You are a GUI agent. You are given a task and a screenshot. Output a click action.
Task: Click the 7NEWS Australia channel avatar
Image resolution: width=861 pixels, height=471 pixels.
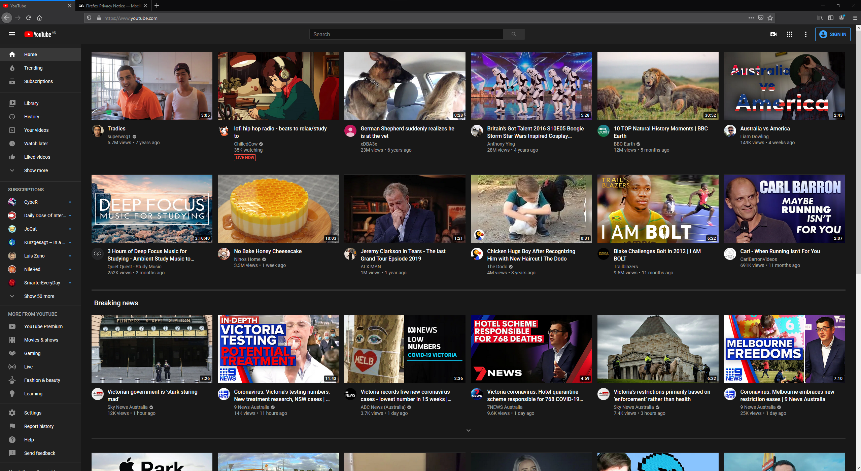(477, 394)
